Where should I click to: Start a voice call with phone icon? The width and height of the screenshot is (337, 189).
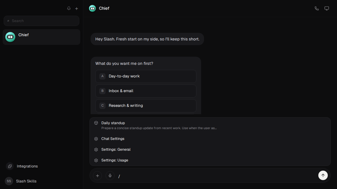point(317,8)
